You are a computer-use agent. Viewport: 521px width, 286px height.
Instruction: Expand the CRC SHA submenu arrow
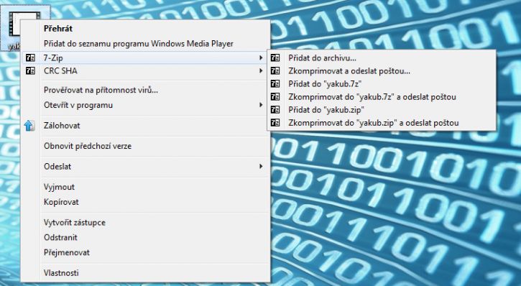pos(261,70)
